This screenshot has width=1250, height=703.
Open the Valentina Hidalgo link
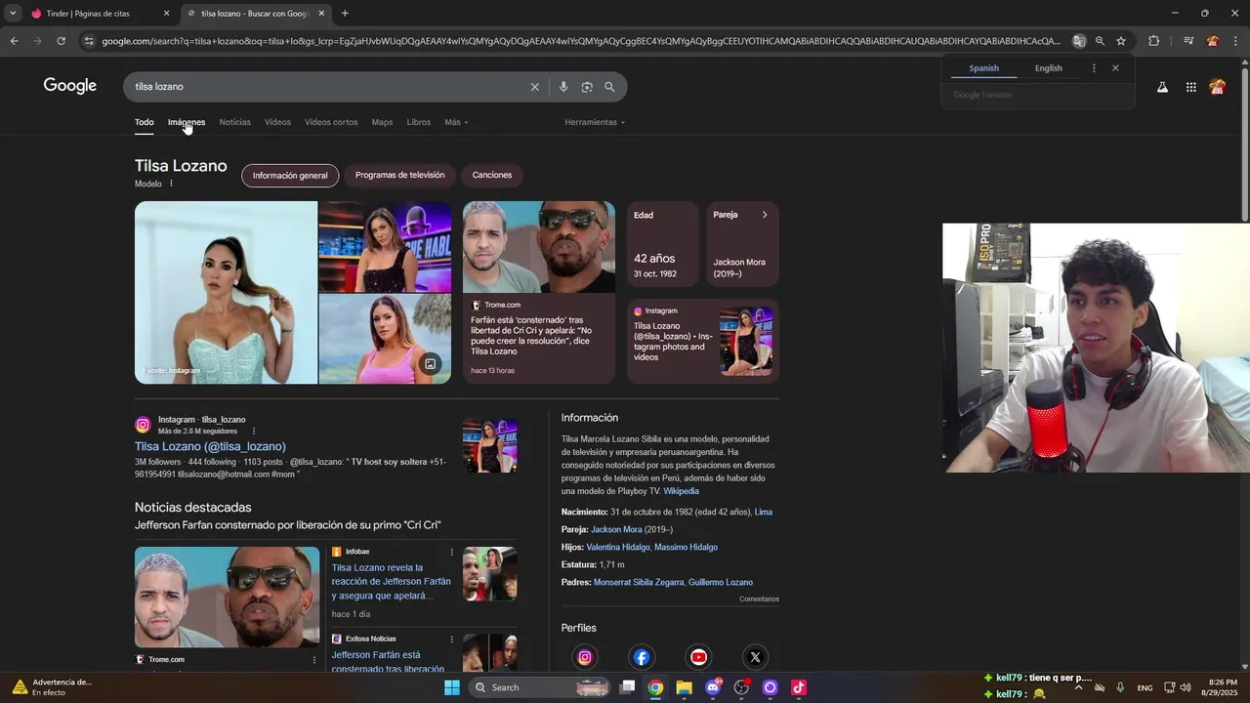click(x=617, y=547)
